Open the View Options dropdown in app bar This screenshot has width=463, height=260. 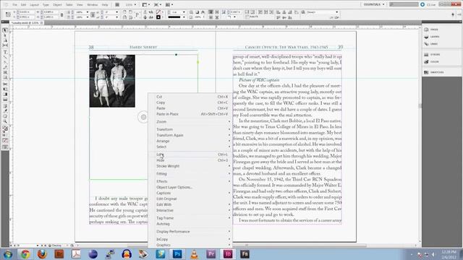(x=145, y=5)
